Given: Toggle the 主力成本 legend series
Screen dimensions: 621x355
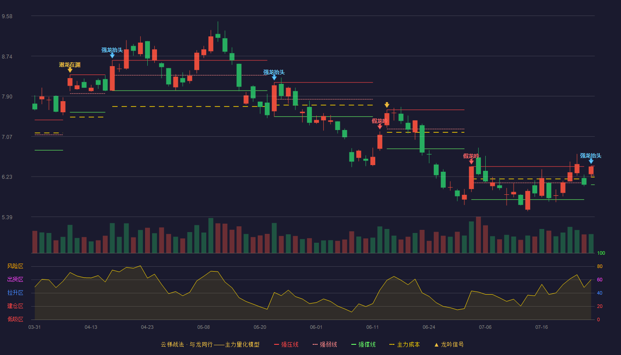Looking at the screenshot, I should (405, 344).
